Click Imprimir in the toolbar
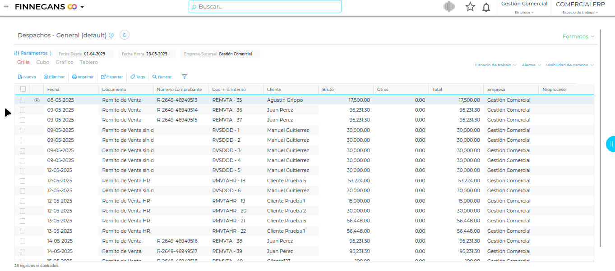The image size is (615, 271). pyautogui.click(x=83, y=77)
